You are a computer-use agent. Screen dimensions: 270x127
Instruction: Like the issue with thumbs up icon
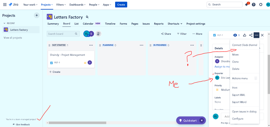[245, 35]
